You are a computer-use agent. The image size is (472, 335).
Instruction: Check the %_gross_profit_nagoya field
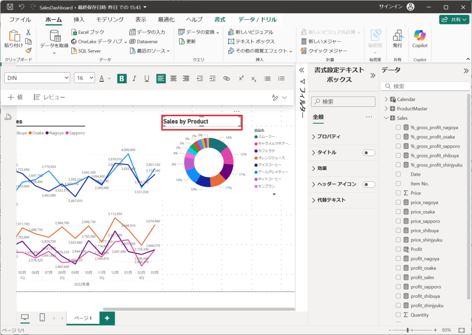(x=398, y=127)
